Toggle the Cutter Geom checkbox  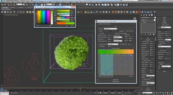[158, 42]
